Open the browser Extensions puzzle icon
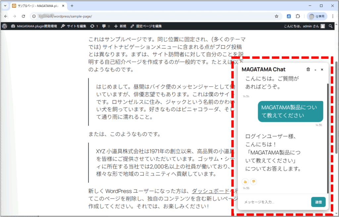 tap(298, 16)
